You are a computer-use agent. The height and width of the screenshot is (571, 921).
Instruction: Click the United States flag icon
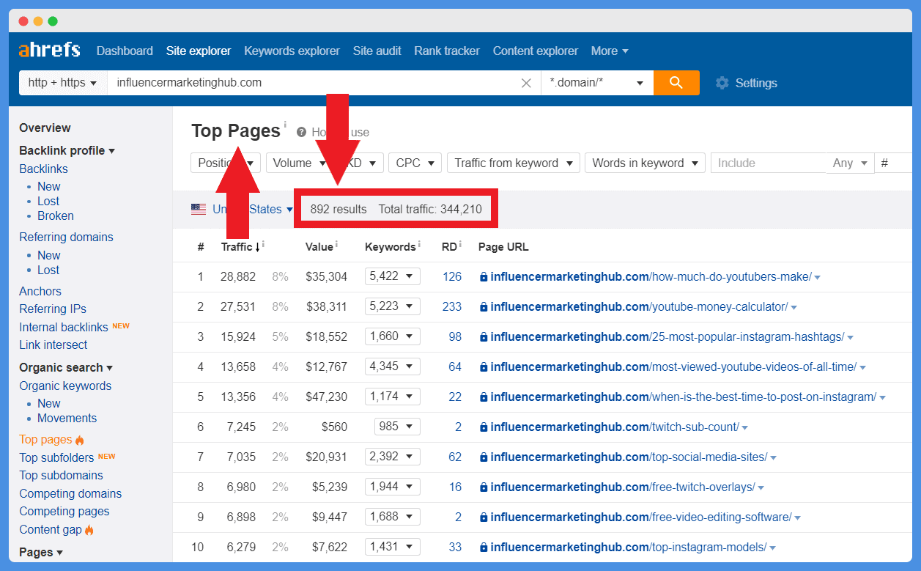click(x=199, y=209)
